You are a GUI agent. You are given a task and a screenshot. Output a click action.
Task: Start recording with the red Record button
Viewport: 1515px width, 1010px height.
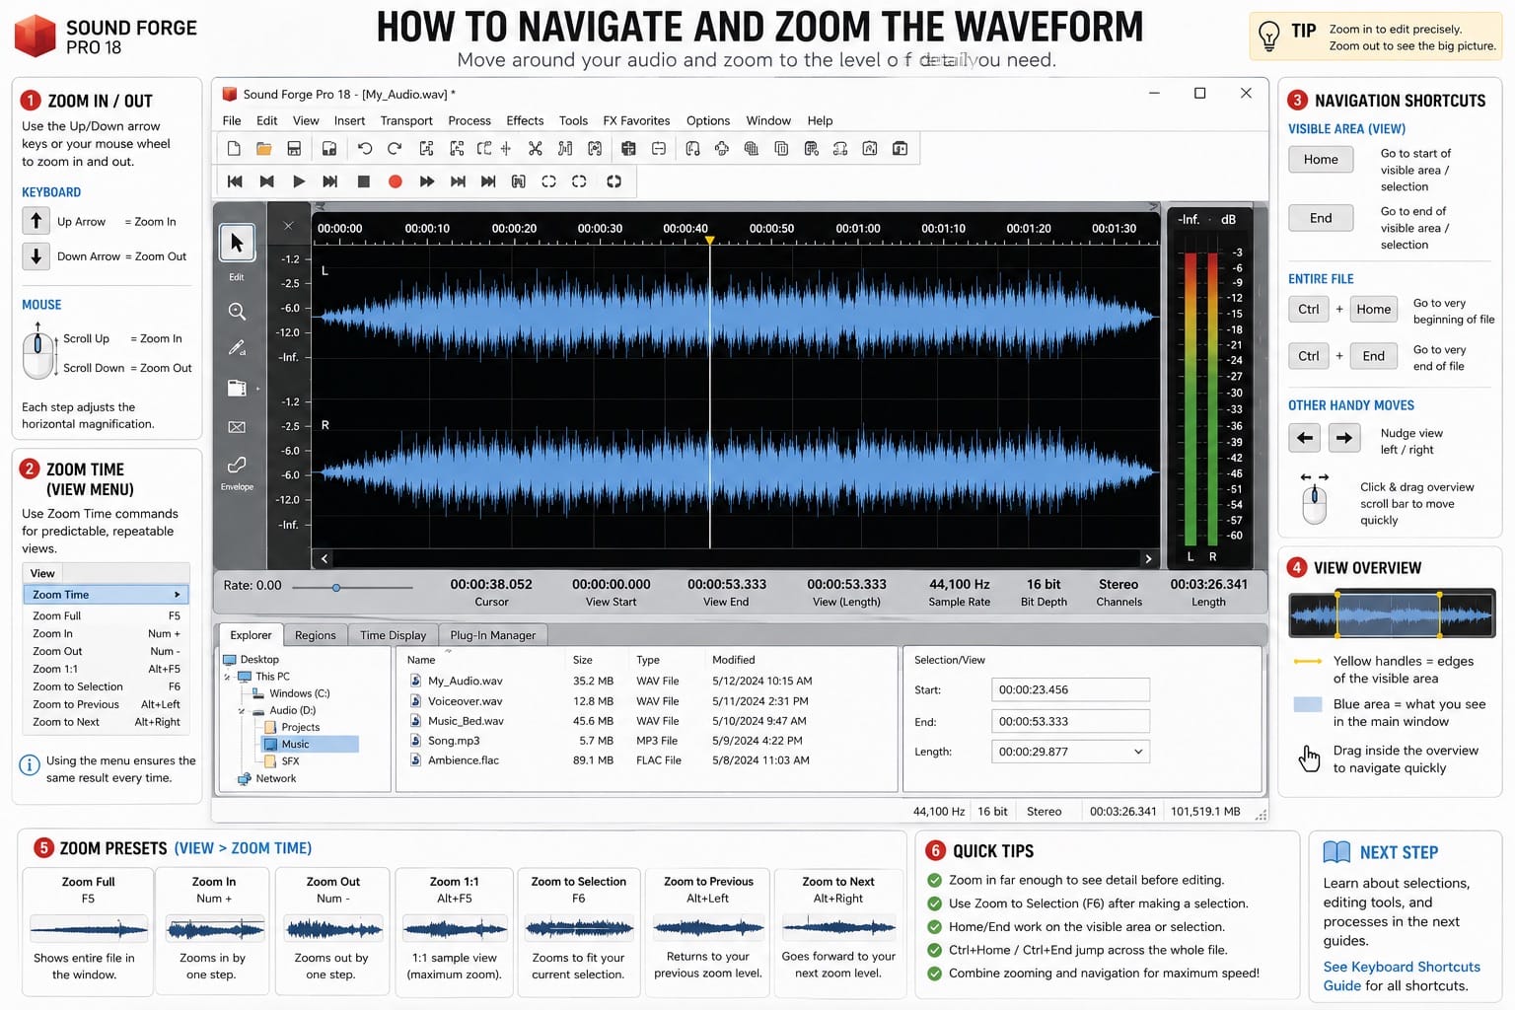pyautogui.click(x=396, y=181)
